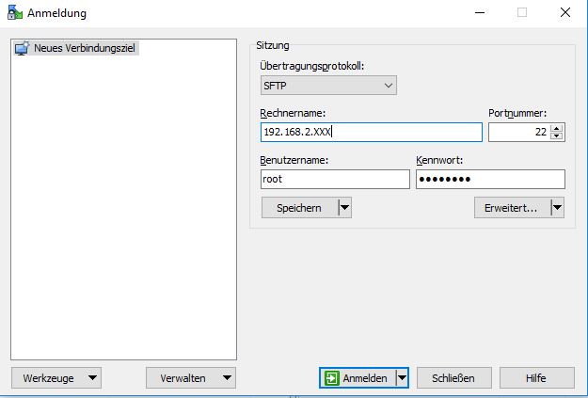The width and height of the screenshot is (588, 398).
Task: Decrease the port number with the down arrow
Action: coord(557,137)
